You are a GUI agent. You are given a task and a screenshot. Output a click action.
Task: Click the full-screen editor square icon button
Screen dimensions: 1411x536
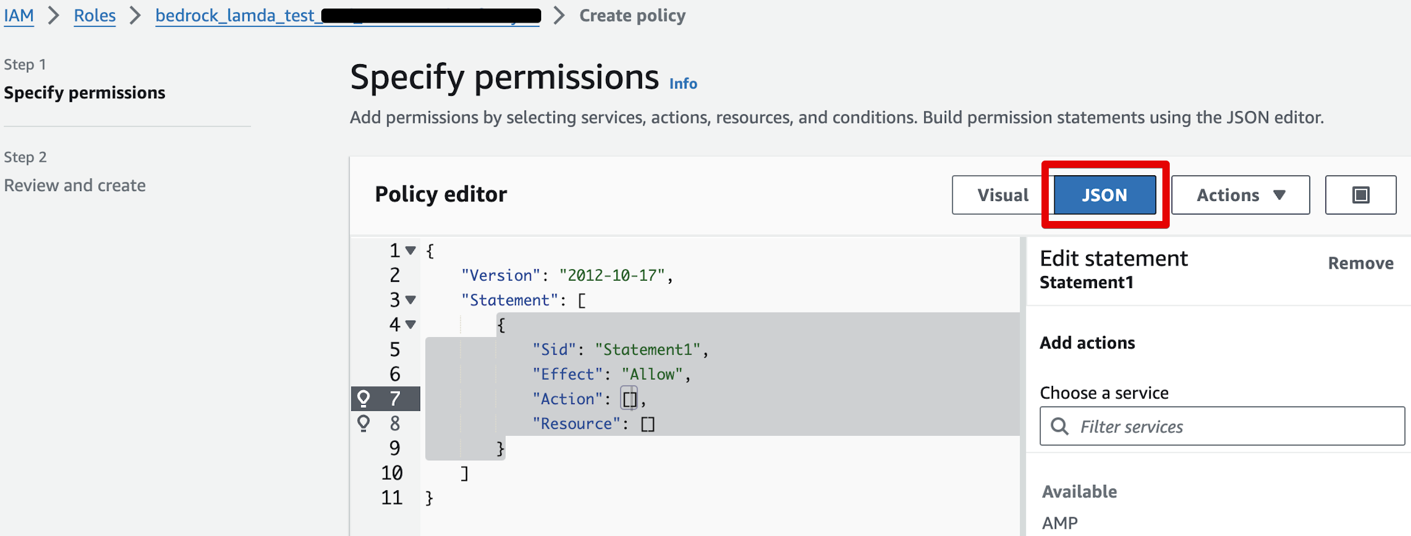[x=1360, y=195]
